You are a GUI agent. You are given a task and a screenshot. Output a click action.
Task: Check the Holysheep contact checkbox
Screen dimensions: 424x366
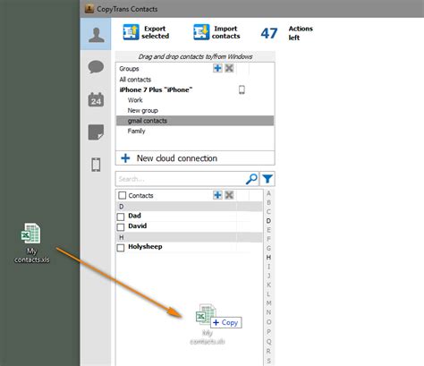121,248
